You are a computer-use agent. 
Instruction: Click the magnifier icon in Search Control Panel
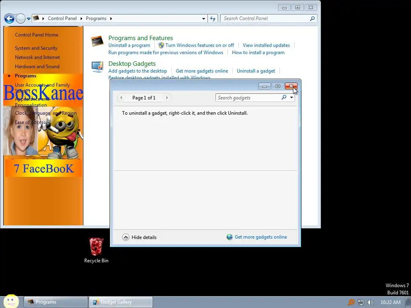(312, 18)
